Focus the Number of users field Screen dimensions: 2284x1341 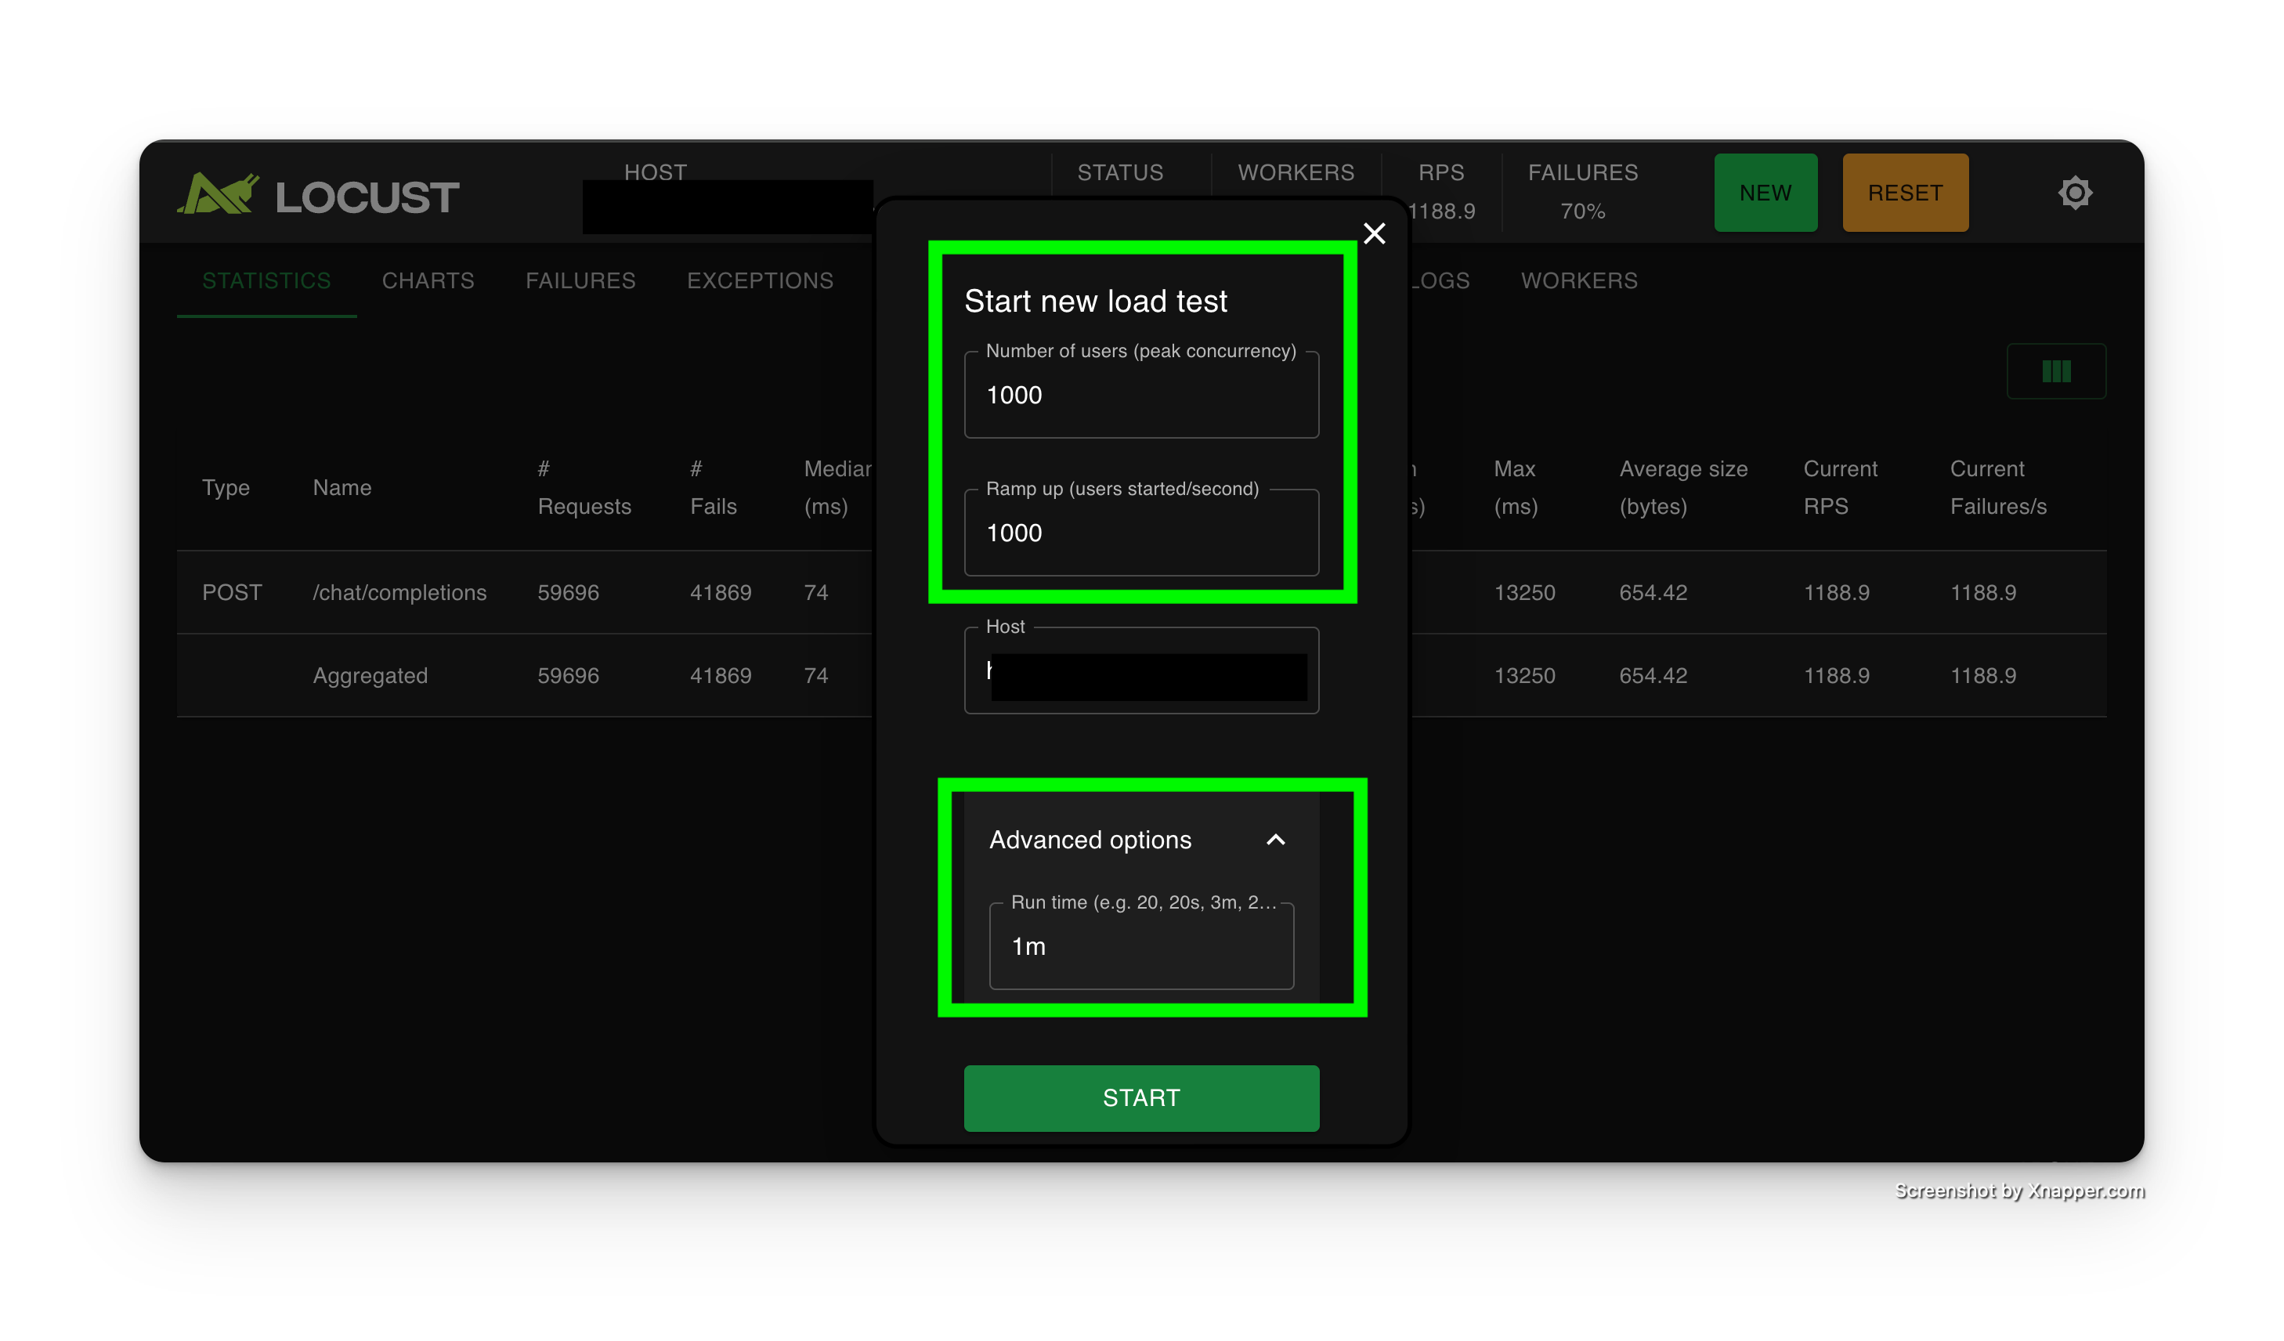click(1140, 396)
